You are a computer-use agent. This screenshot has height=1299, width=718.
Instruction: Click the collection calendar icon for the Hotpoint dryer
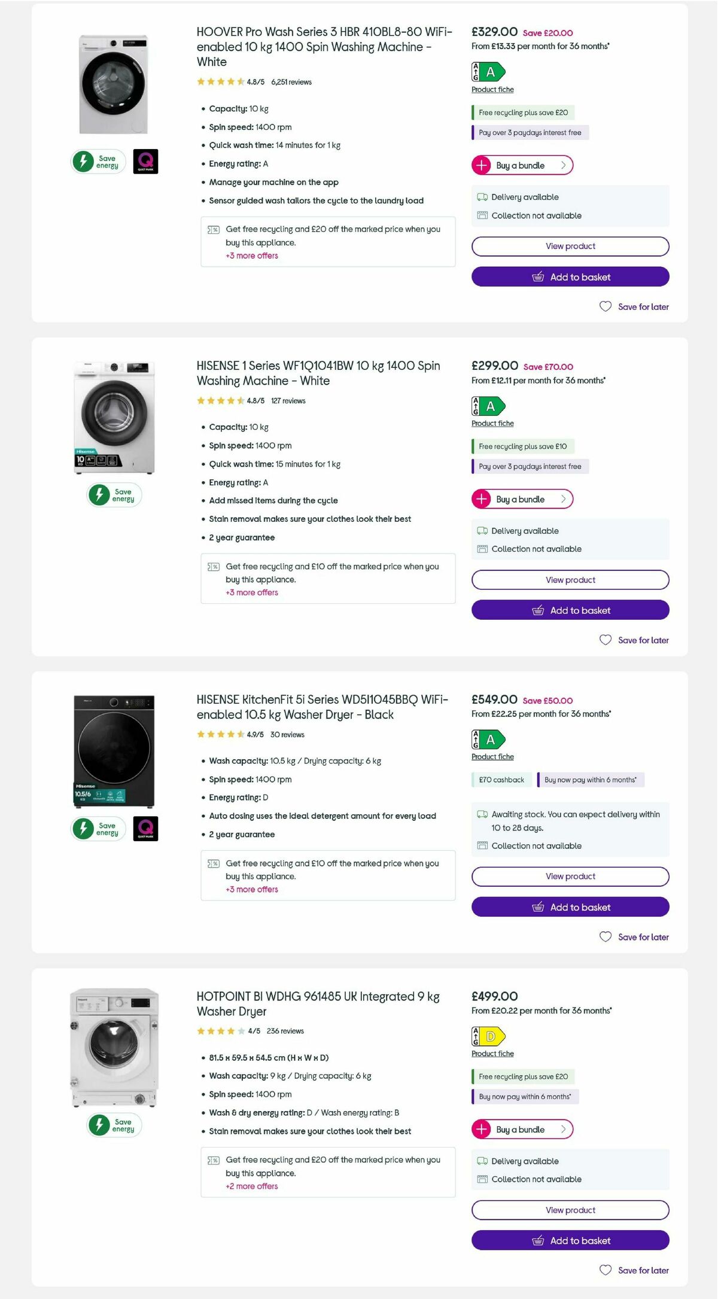tap(482, 1179)
